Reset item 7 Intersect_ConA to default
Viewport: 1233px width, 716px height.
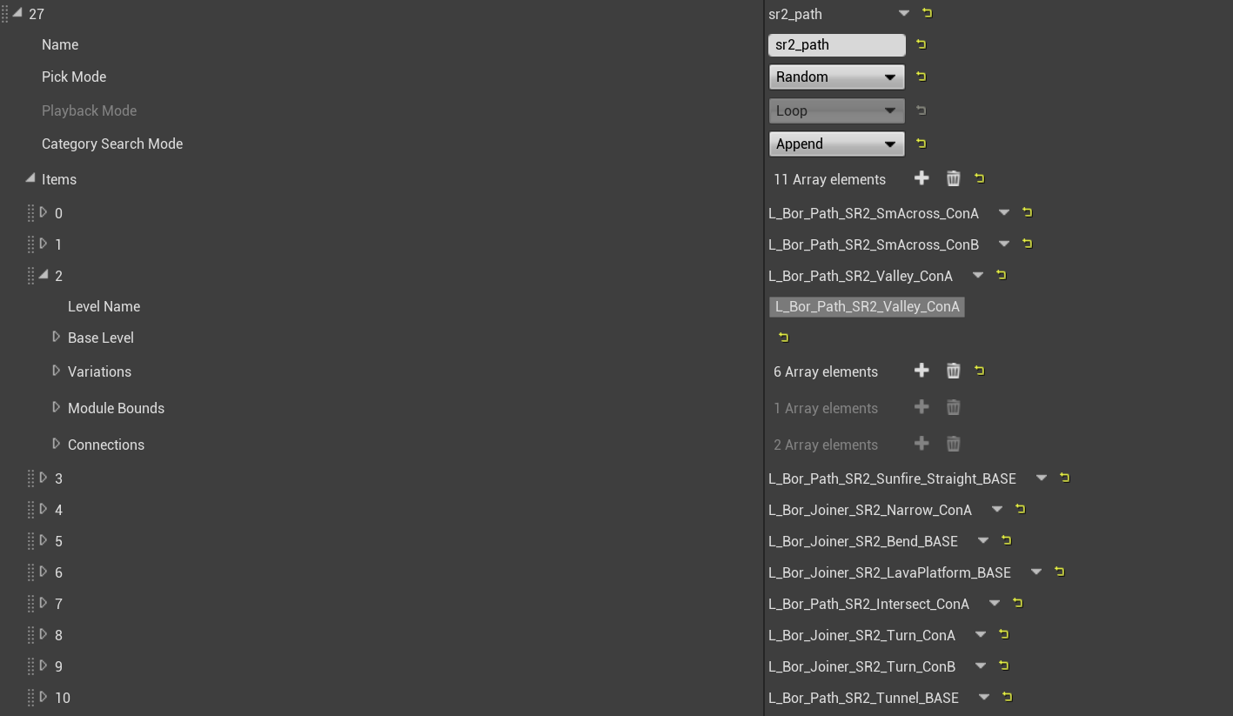pyautogui.click(x=1018, y=603)
